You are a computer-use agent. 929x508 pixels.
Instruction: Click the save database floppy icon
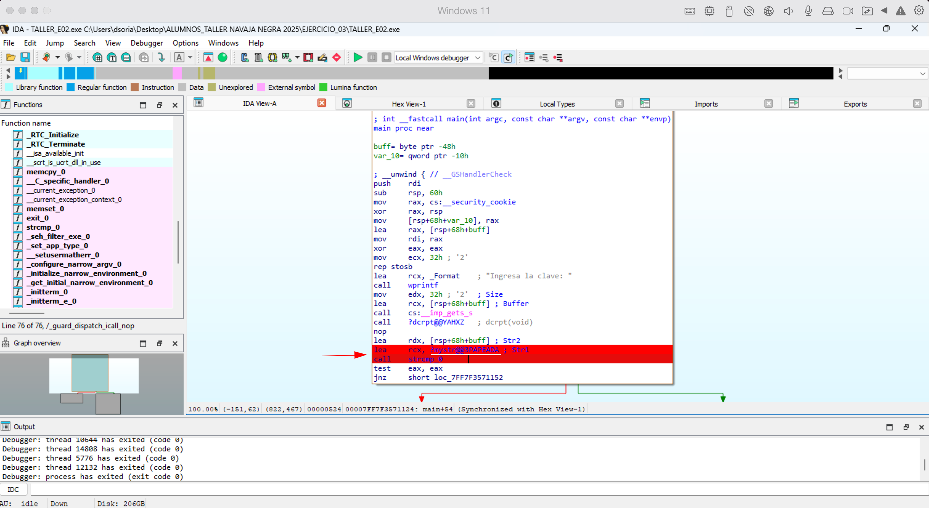pyautogui.click(x=25, y=58)
